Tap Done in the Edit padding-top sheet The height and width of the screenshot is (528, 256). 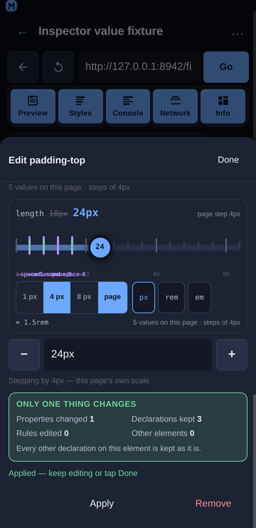click(x=228, y=160)
